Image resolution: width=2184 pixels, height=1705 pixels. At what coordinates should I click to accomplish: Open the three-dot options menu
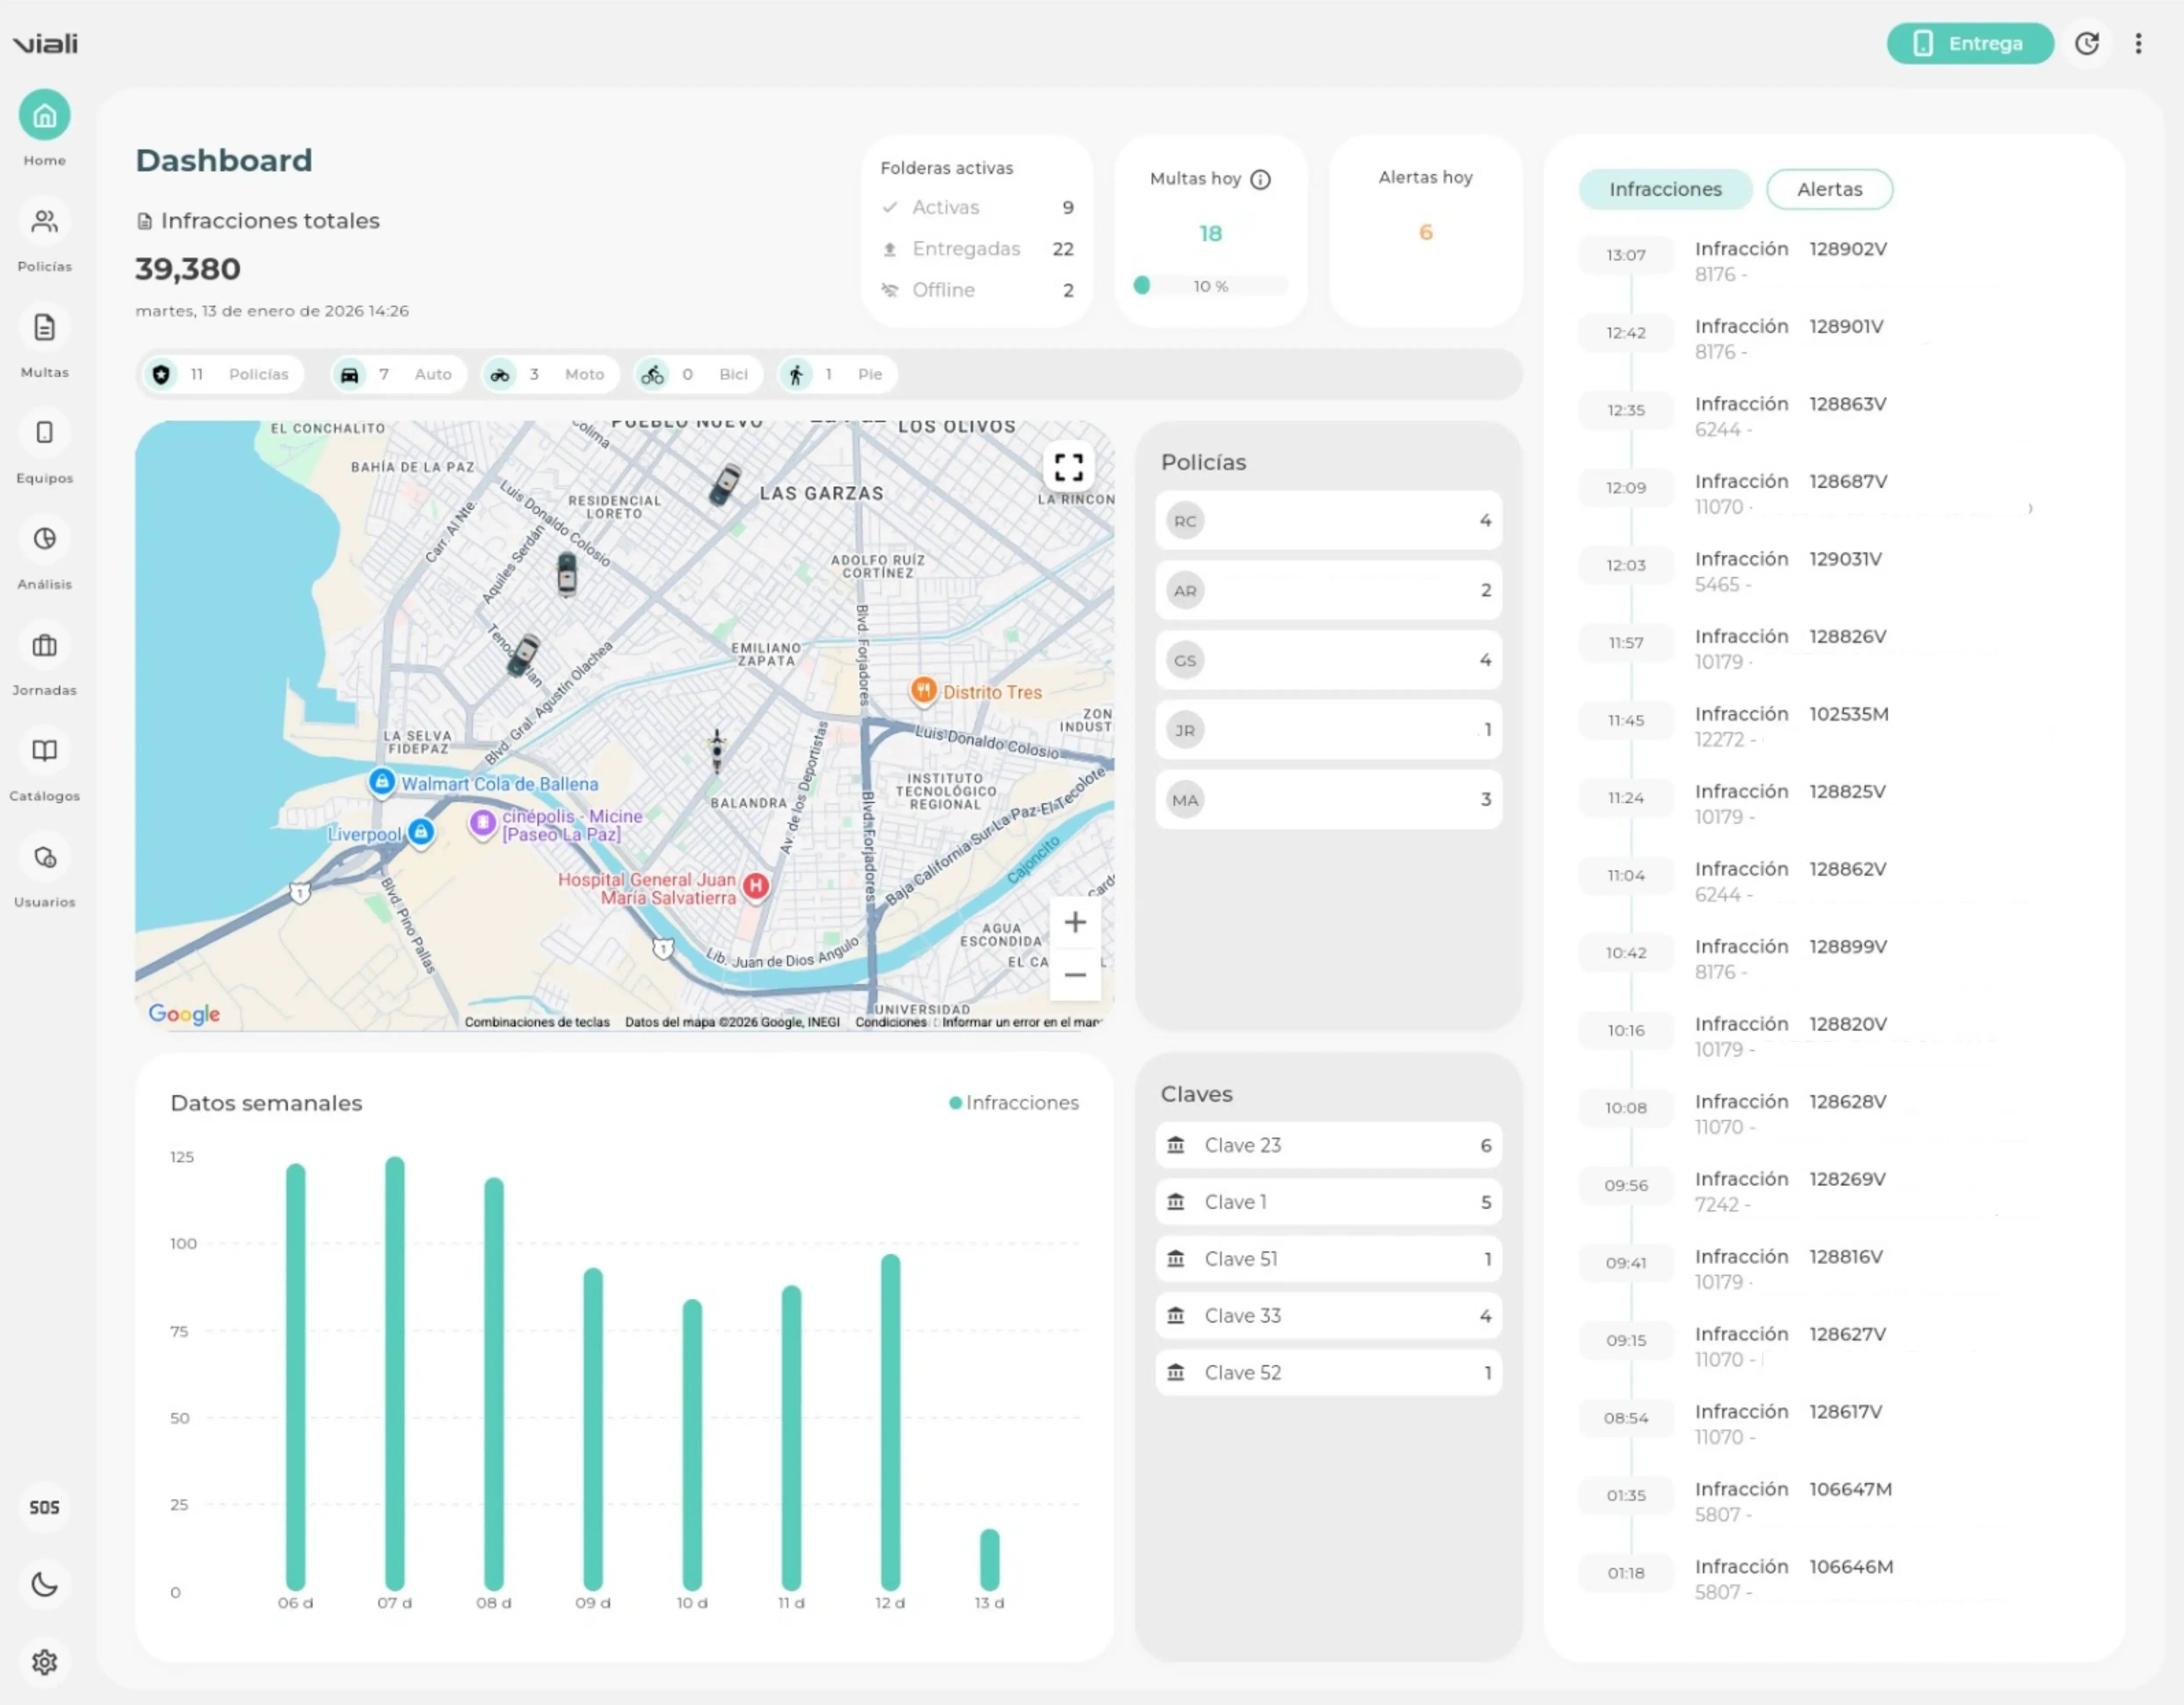point(2138,44)
